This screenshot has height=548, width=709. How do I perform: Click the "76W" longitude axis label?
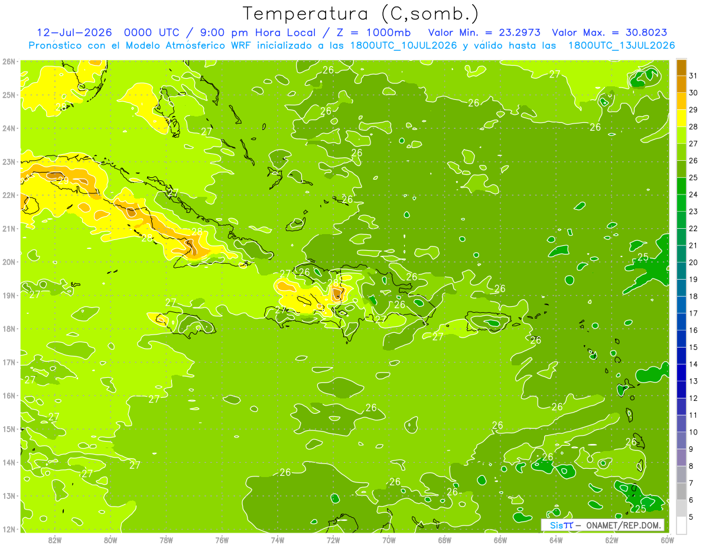tap(222, 539)
